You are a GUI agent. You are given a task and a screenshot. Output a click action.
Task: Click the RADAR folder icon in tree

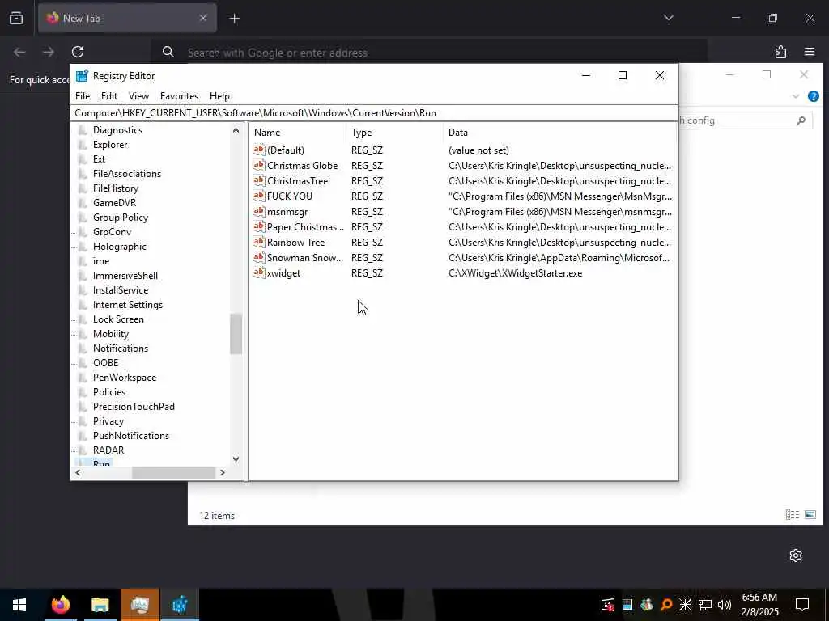click(x=83, y=450)
